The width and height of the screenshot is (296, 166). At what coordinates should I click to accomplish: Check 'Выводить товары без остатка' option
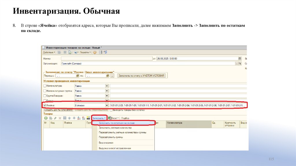[111, 110]
